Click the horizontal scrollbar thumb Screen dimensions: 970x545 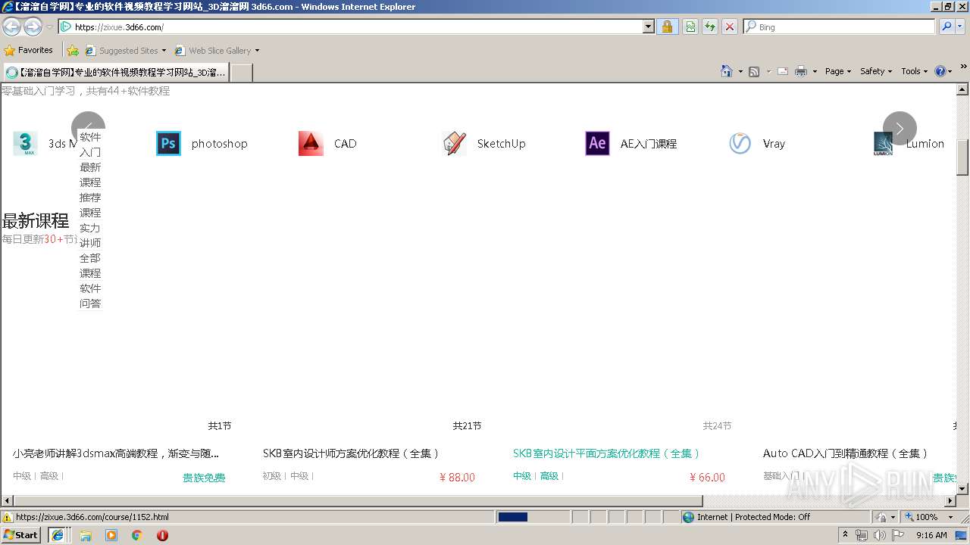pyautogui.click(x=358, y=500)
